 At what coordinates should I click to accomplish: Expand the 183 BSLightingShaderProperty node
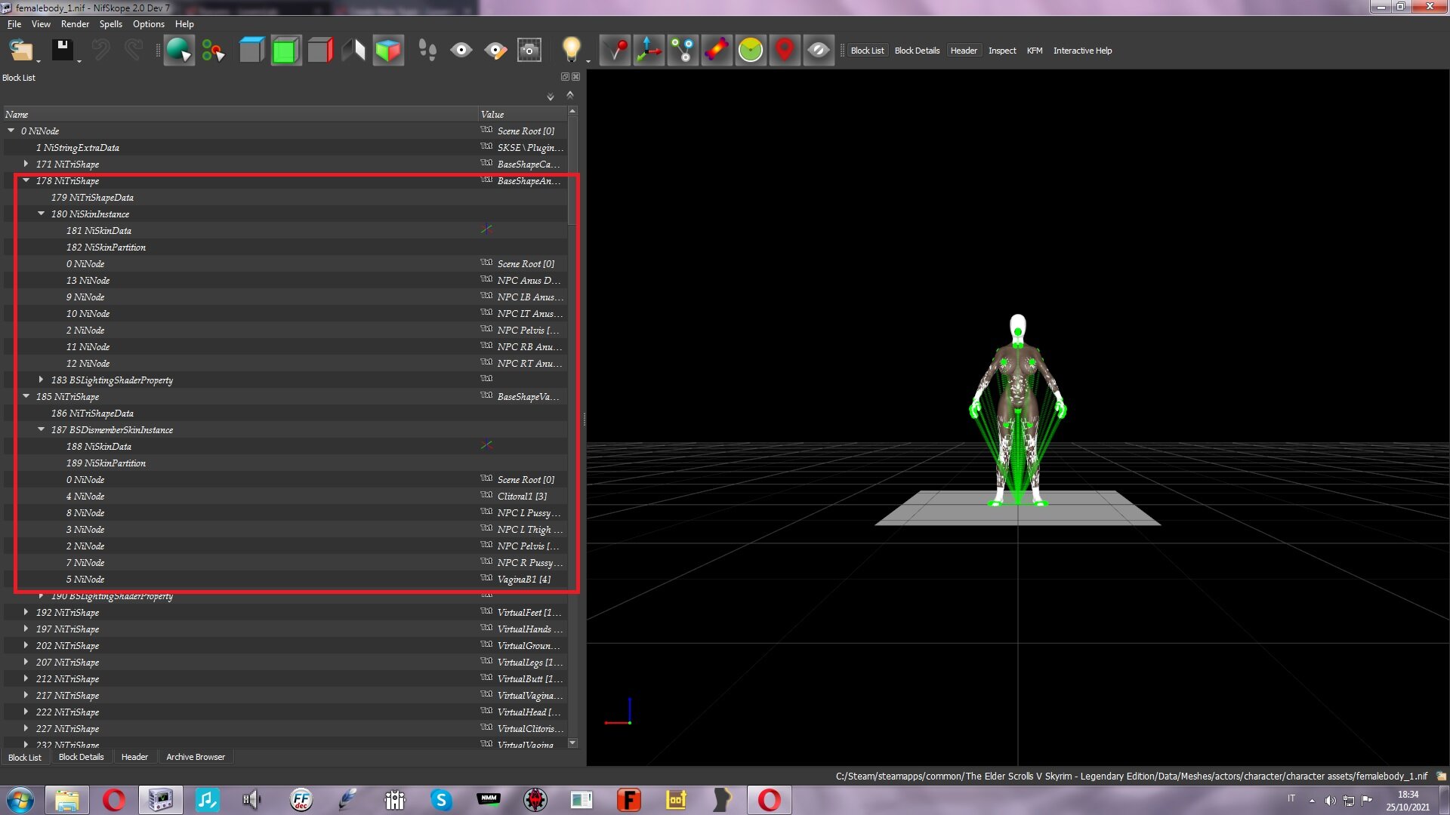tap(42, 380)
